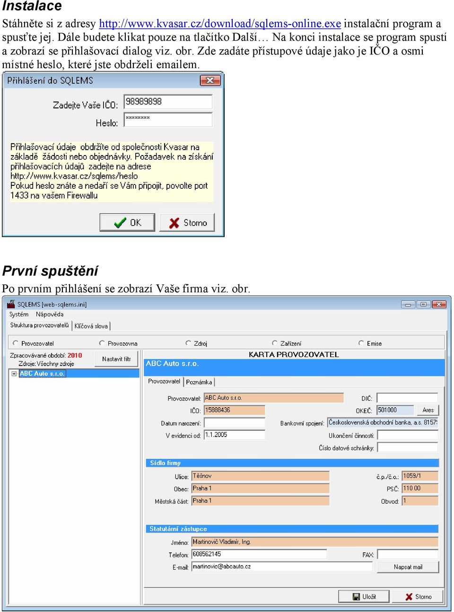Select the Zdroj radio button
The image size is (454, 612).
pos(188,343)
